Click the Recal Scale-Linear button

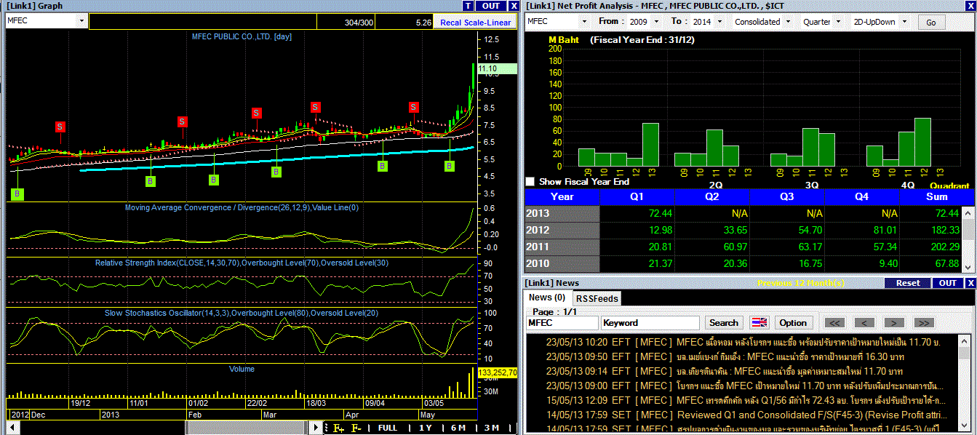[x=475, y=23]
